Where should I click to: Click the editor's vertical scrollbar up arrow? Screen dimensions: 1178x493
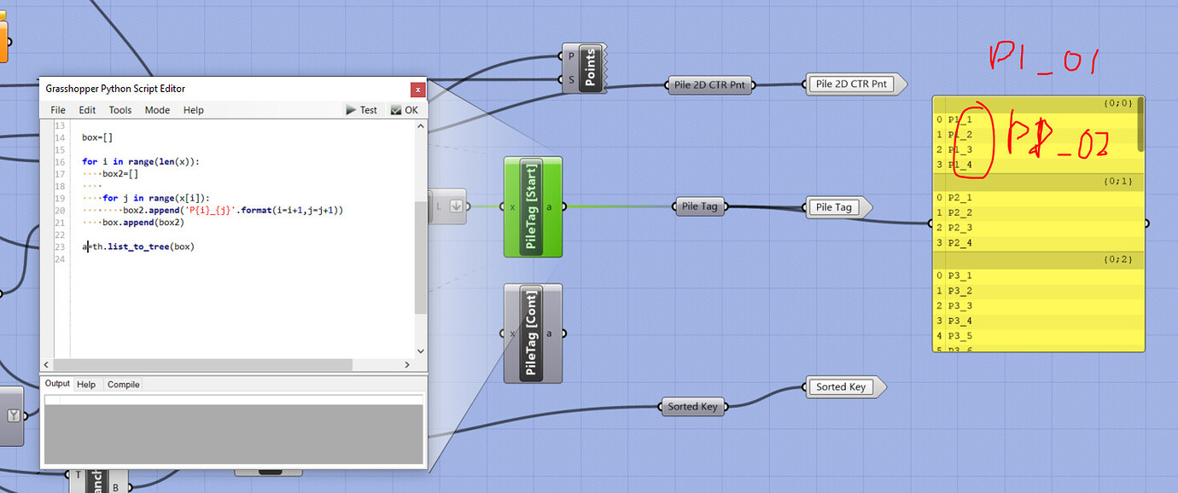(420, 125)
